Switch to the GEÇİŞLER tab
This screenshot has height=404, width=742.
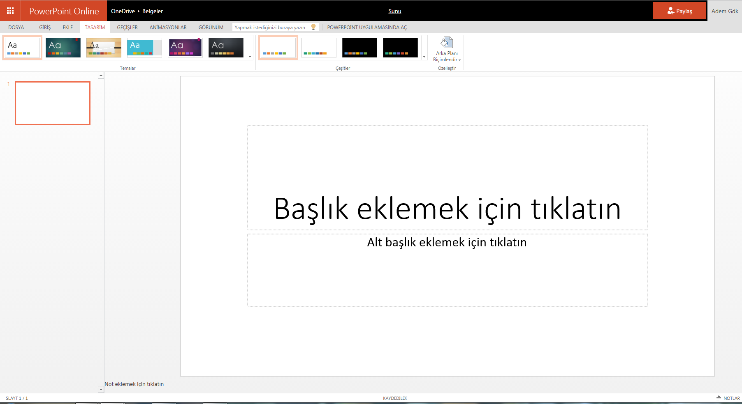click(x=127, y=27)
